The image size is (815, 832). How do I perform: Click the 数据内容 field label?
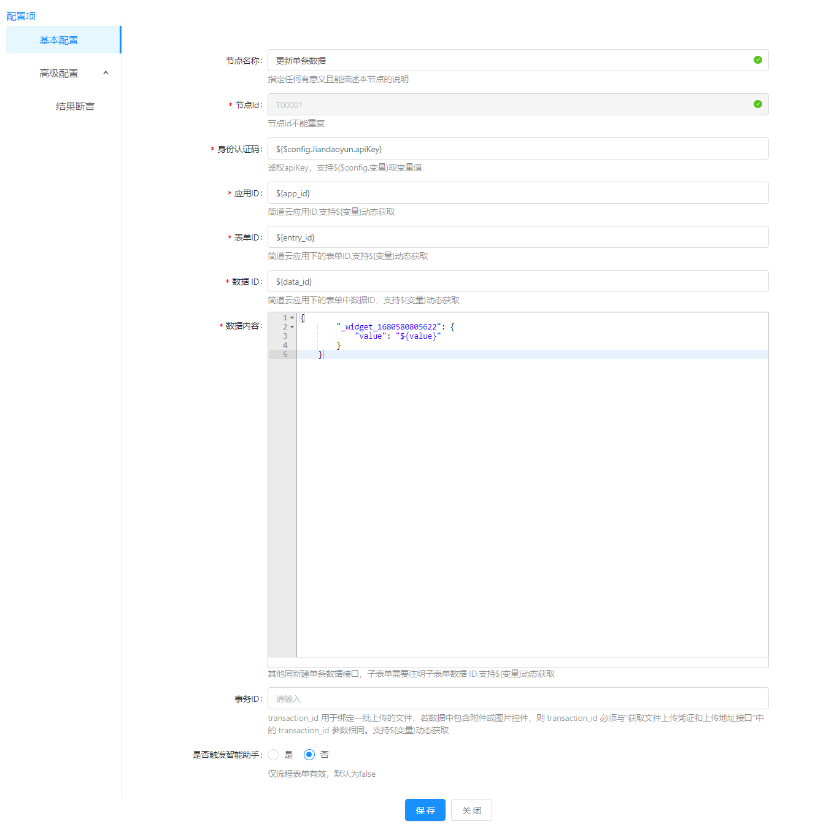(x=244, y=326)
